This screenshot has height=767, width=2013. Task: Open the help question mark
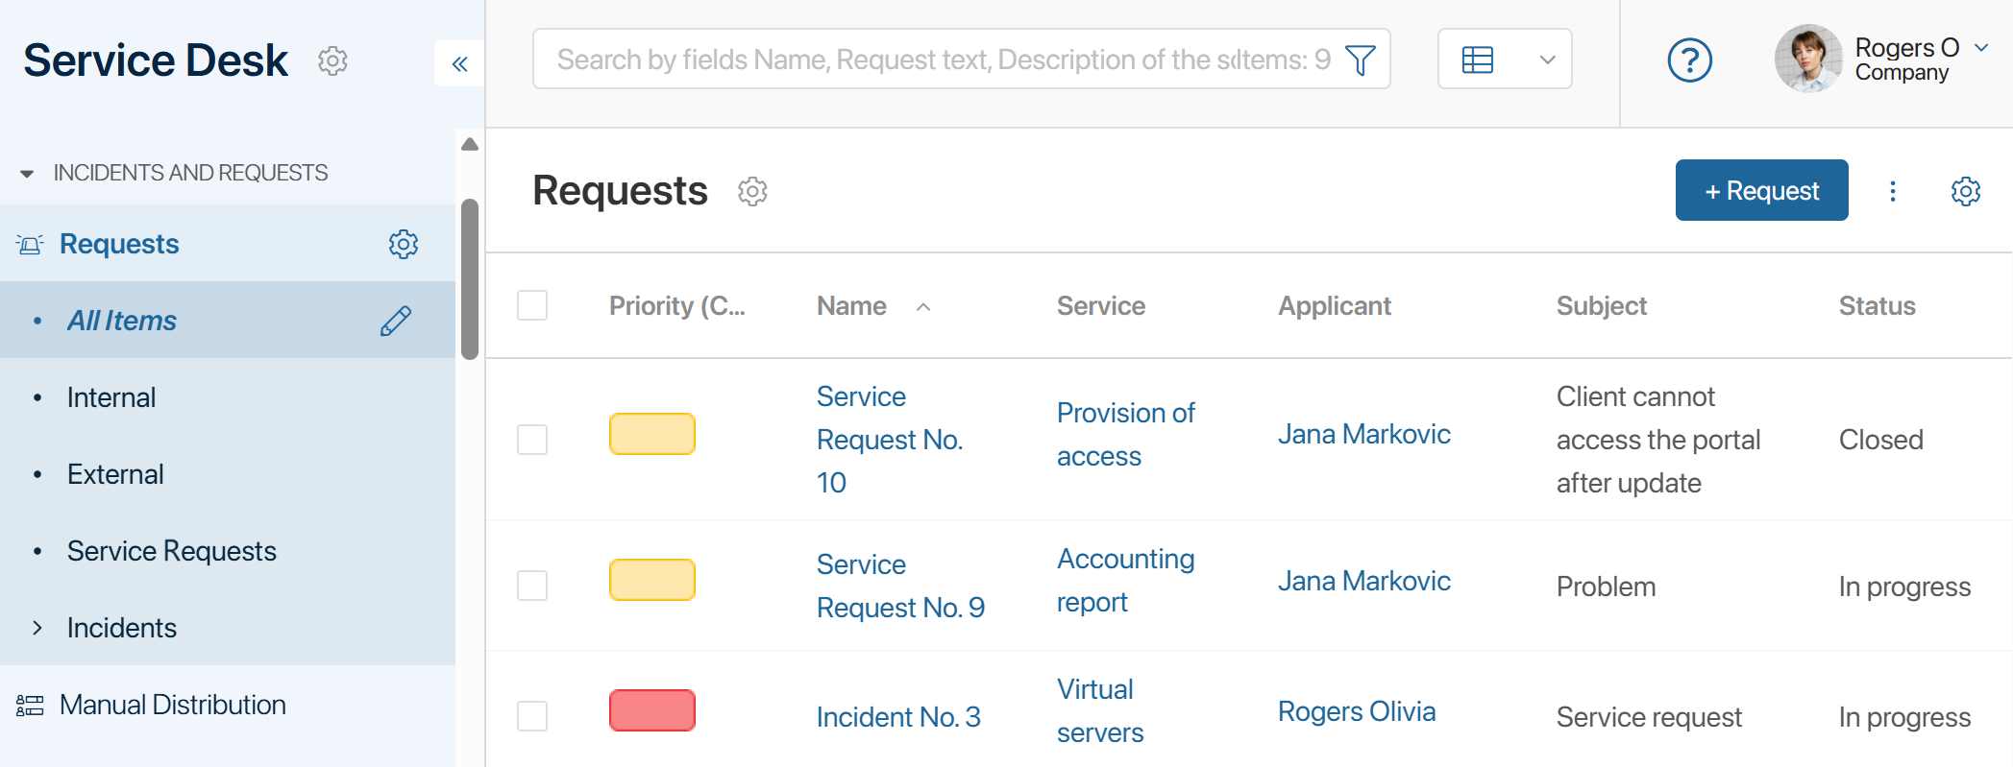[1689, 60]
